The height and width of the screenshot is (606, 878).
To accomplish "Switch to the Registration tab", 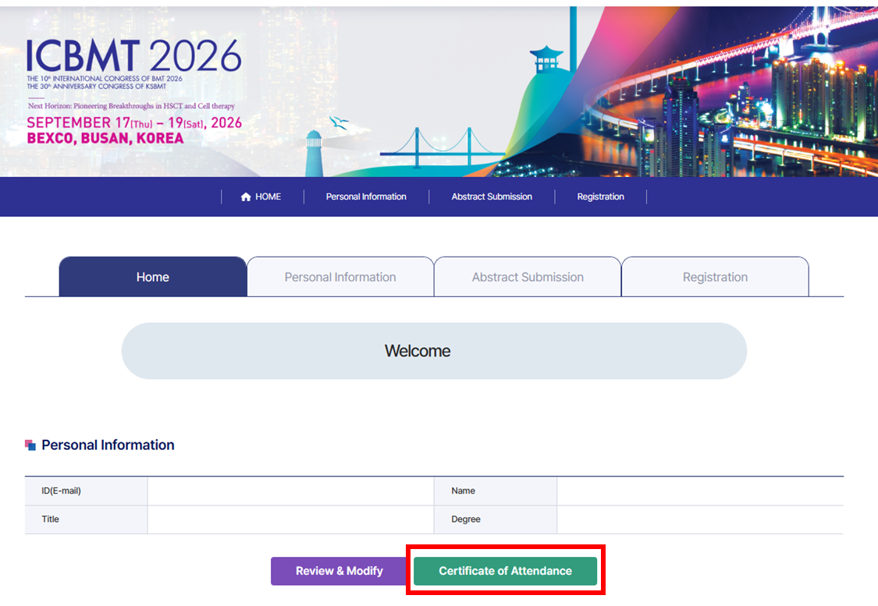I will click(715, 277).
